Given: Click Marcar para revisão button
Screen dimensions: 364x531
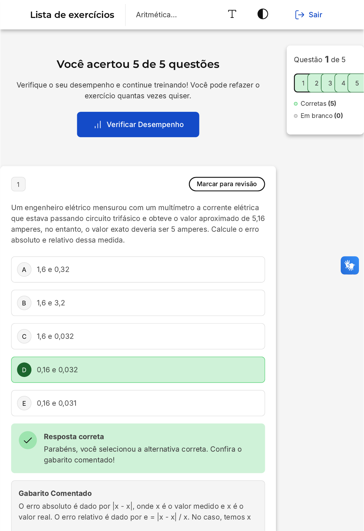Looking at the screenshot, I should [227, 184].
